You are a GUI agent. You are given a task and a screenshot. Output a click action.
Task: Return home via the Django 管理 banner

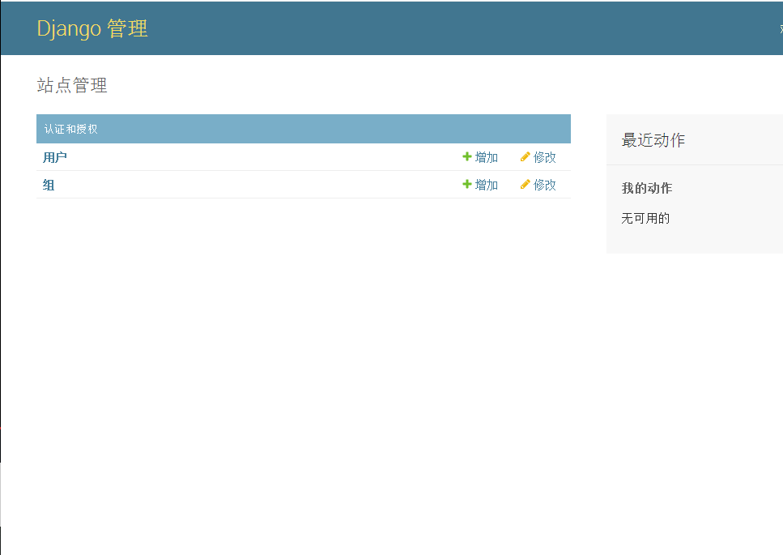(91, 28)
